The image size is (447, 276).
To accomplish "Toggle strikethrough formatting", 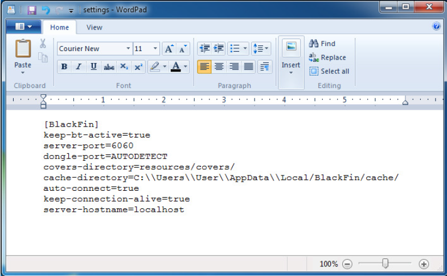I will point(109,67).
